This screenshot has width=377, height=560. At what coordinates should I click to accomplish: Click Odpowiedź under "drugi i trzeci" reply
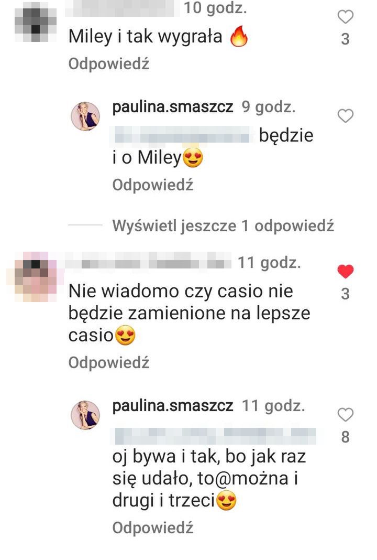(153, 527)
